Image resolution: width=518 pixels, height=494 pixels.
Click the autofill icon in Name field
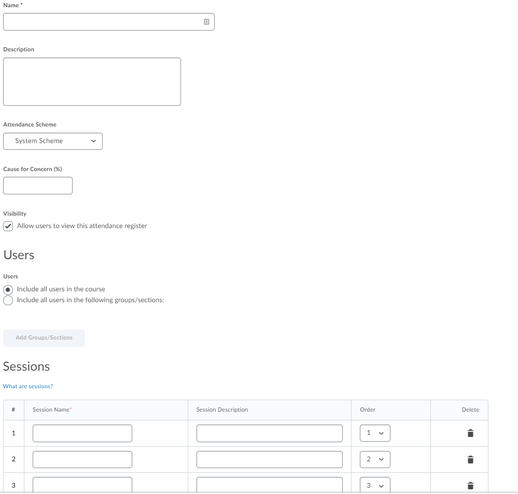(x=206, y=22)
